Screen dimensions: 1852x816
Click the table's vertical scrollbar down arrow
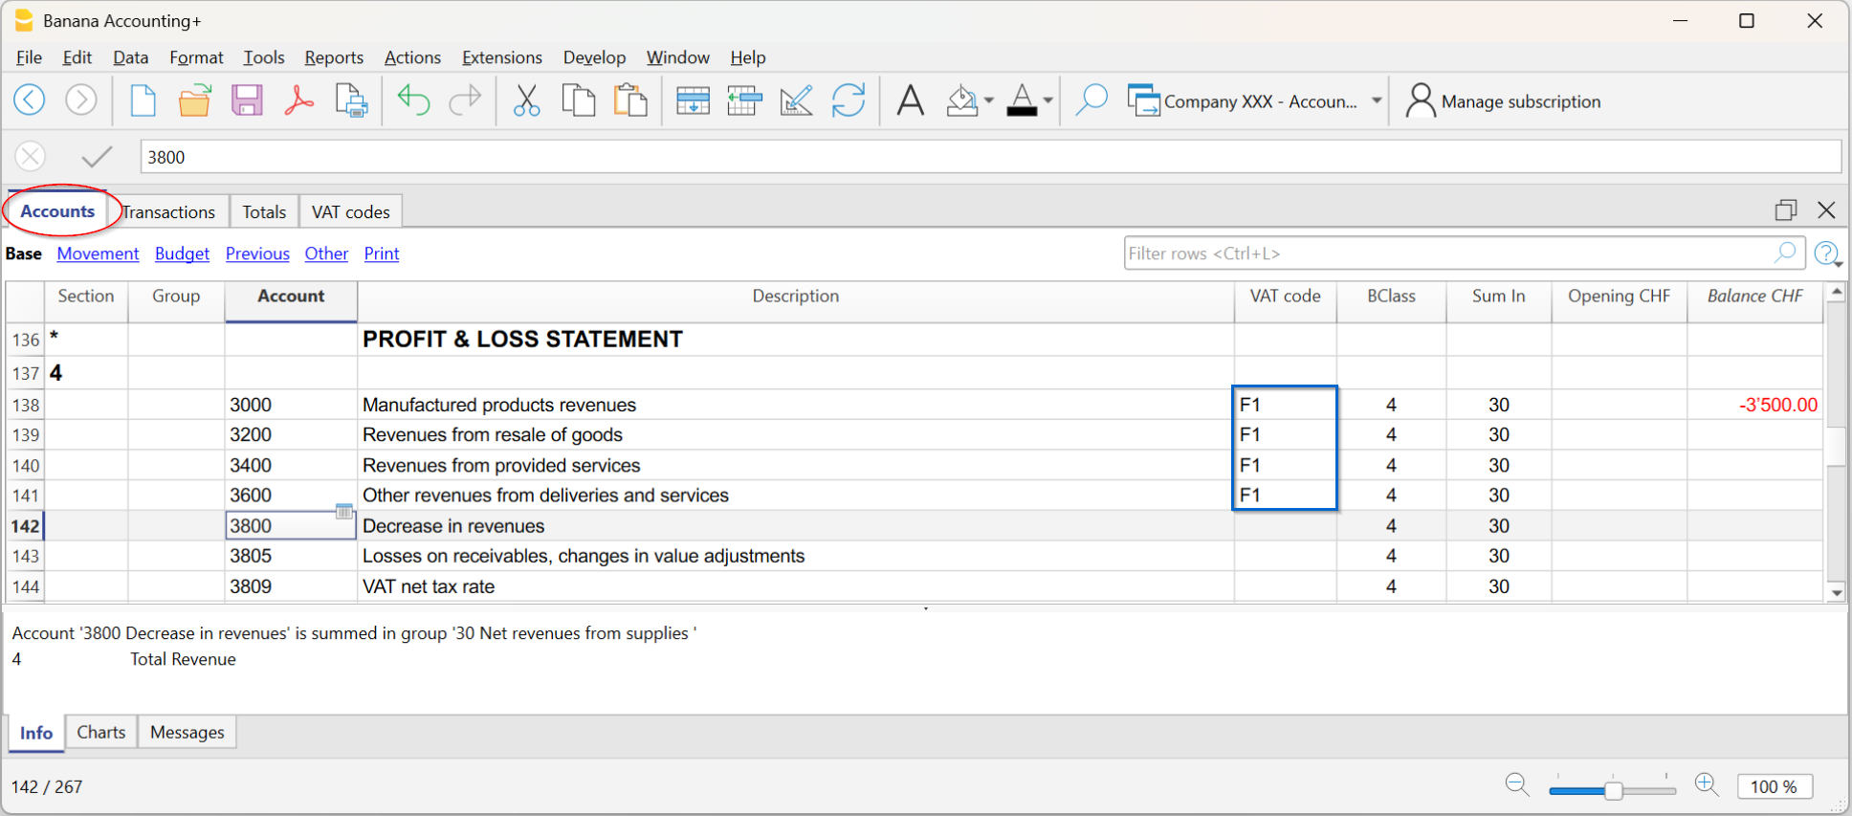pyautogui.click(x=1836, y=592)
